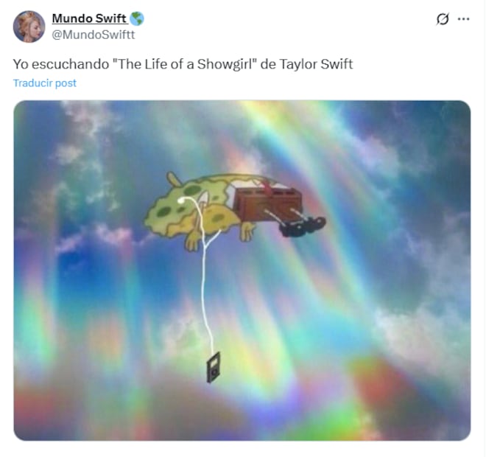Click the globe emoji beside Mundo Swift

(137, 18)
